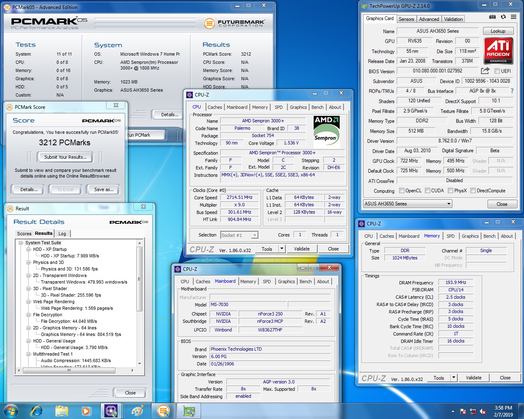Select the Transparent Windows: 479.993 windows/s row
Viewport: 524px width, 419px height.
coord(84,282)
